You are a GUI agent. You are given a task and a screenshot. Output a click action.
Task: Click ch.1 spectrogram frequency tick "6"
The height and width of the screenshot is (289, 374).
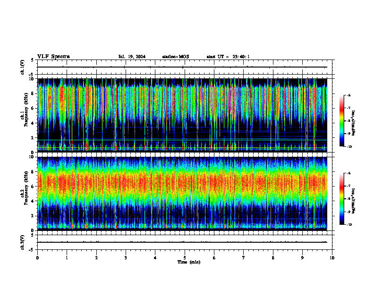pyautogui.click(x=33, y=108)
